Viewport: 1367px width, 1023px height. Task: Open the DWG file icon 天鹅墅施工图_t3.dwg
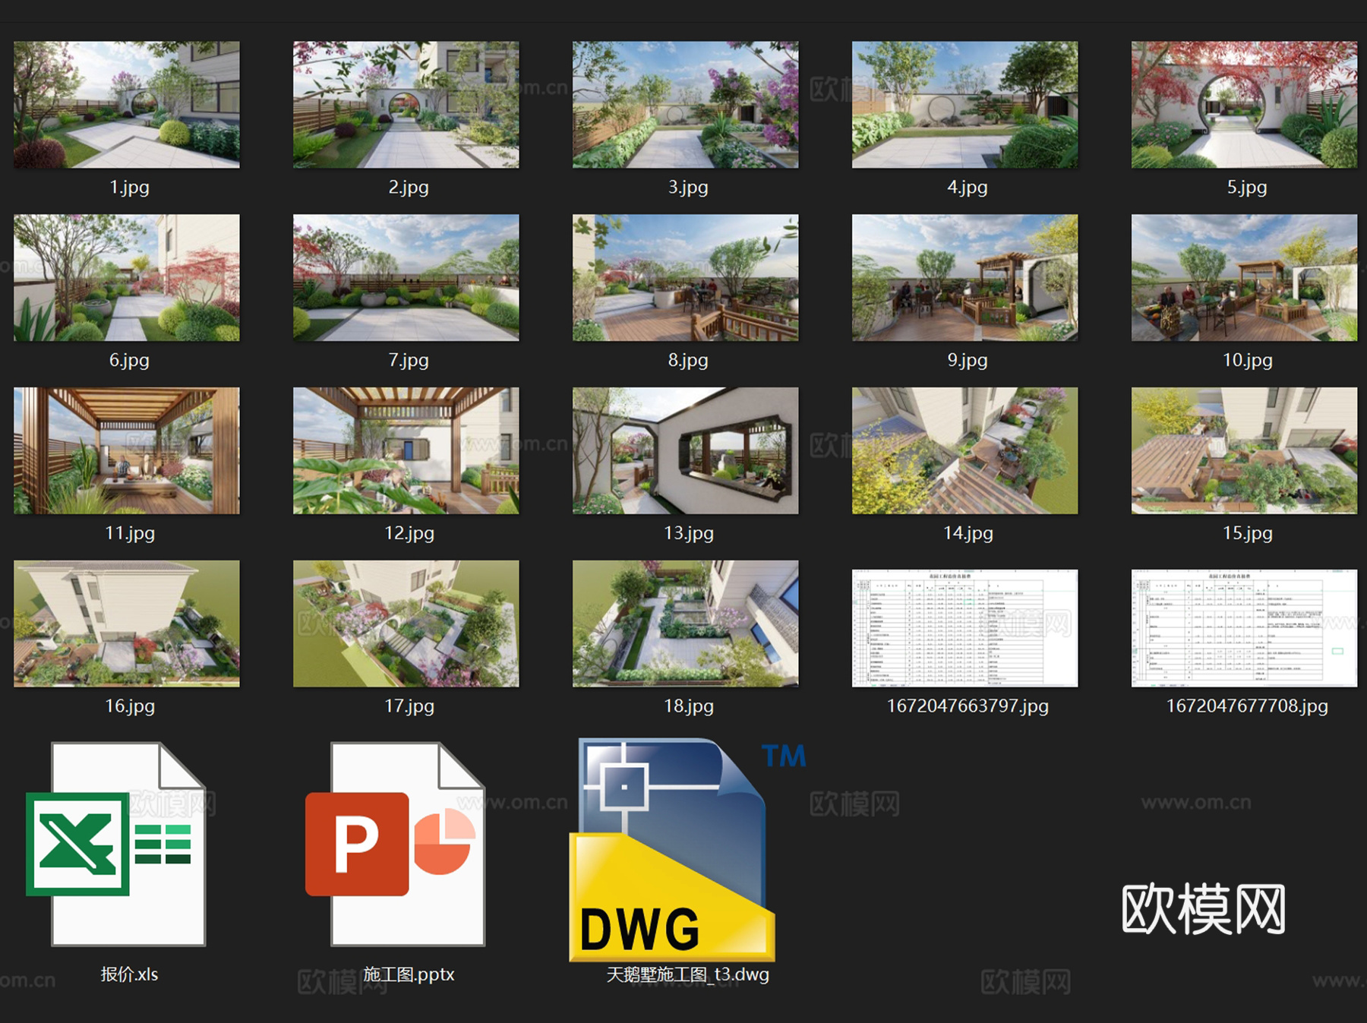point(673,849)
